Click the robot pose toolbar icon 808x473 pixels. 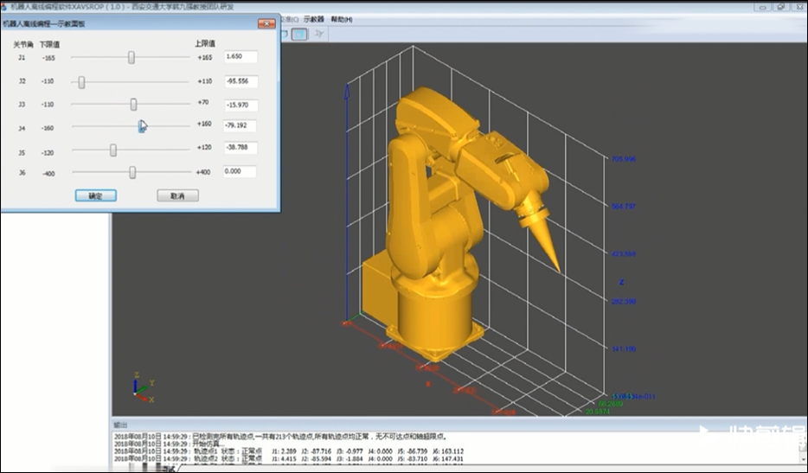pos(319,34)
